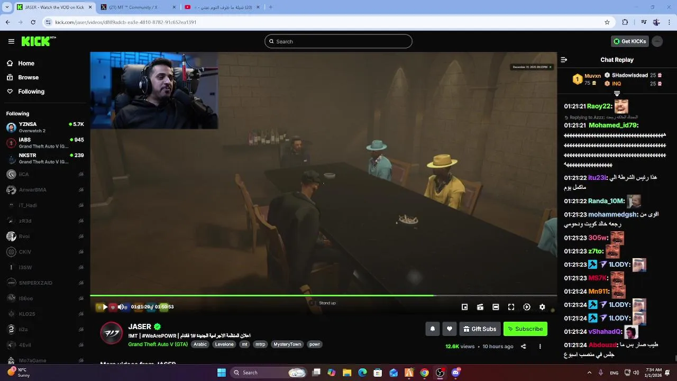The image size is (677, 381).
Task: Click username Mohamed_id79 in chat
Action: point(613,125)
